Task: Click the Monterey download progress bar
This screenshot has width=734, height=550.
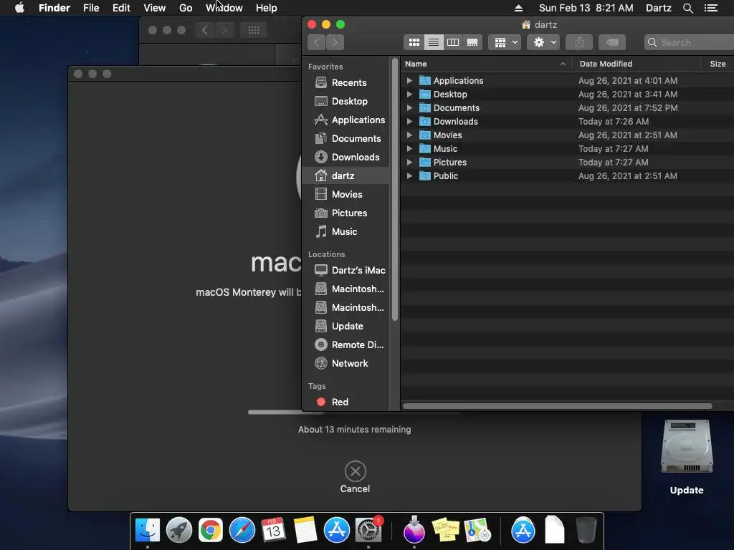Action: coord(354,412)
